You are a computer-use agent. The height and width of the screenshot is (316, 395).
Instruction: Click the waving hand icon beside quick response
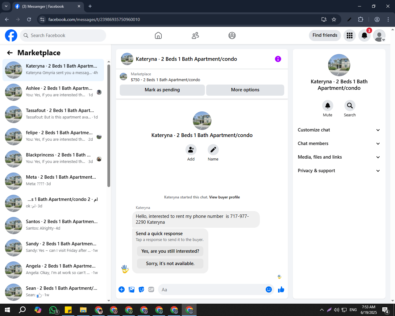[x=125, y=269]
